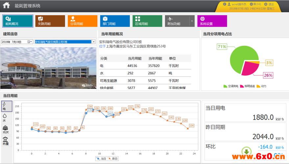Open the 系统设置 system settings module
This screenshot has height=164, width=289.
pyautogui.click(x=212, y=21)
